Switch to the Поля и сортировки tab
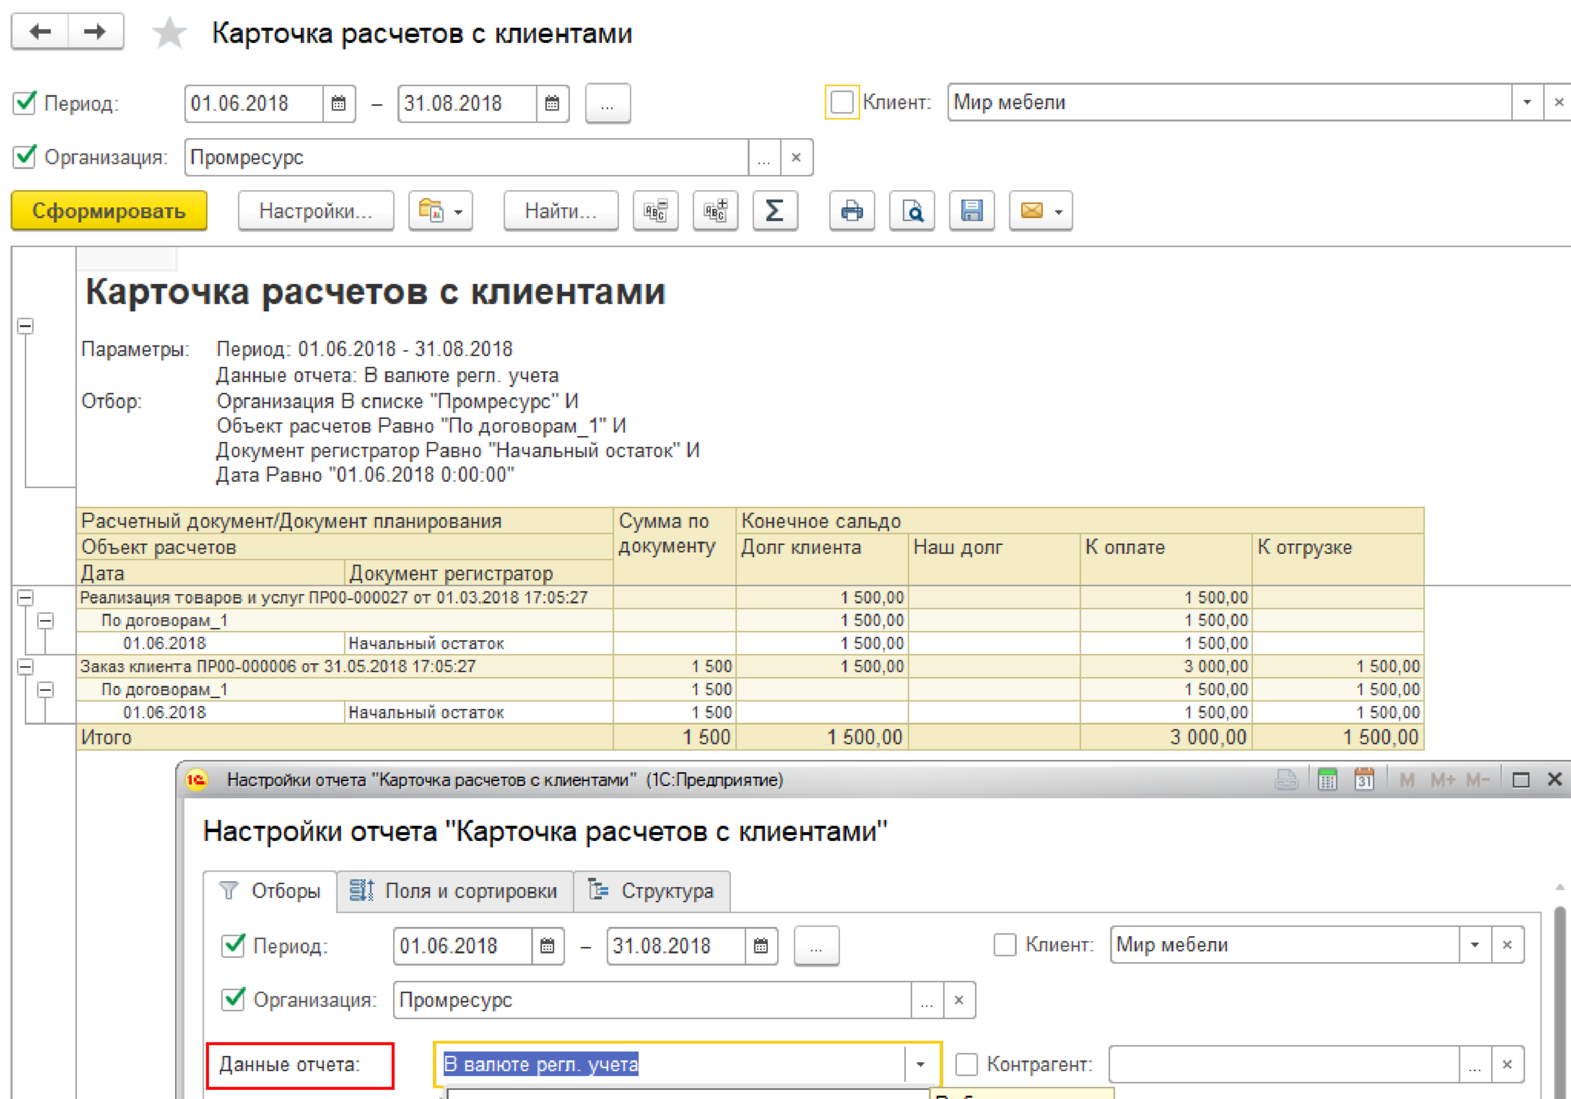Image resolution: width=1571 pixels, height=1099 pixels. [x=455, y=891]
